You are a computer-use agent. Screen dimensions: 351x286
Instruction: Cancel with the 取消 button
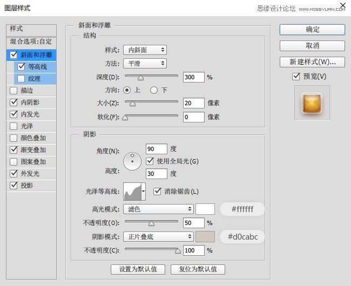click(x=312, y=46)
